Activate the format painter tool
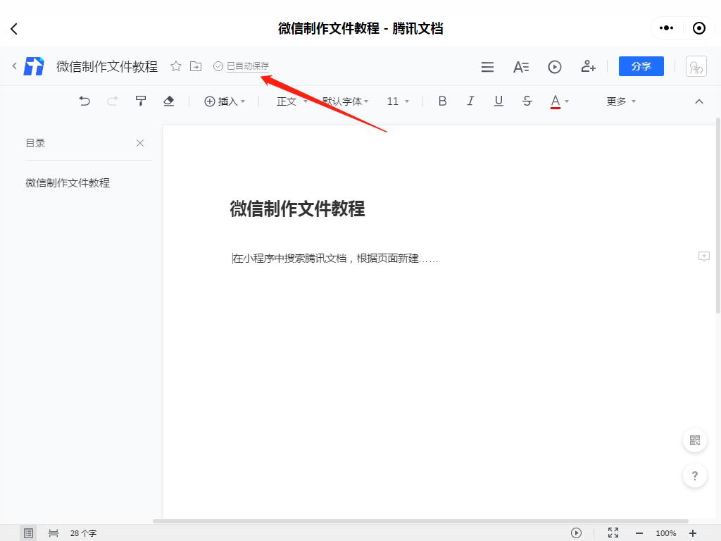Screen dimensions: 721x541 (x=141, y=101)
